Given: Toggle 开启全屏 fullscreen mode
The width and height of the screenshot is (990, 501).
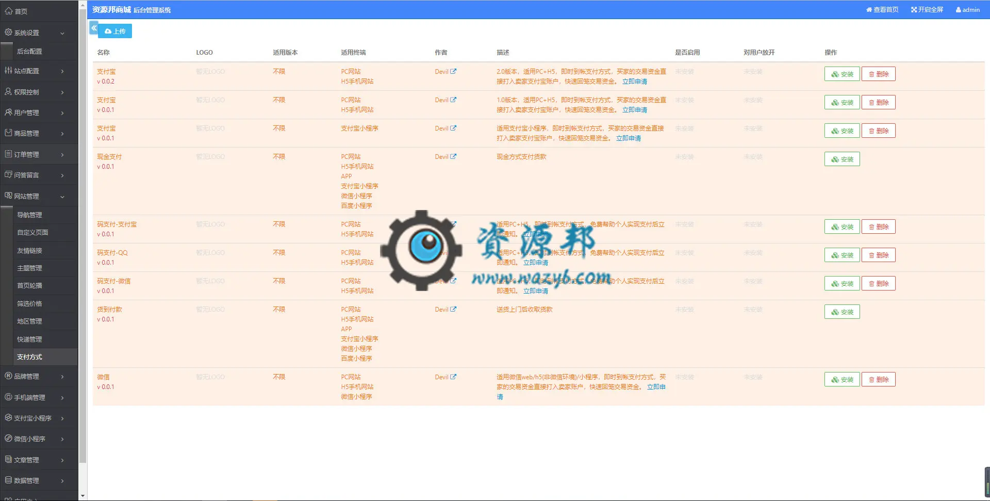Looking at the screenshot, I should (x=927, y=10).
